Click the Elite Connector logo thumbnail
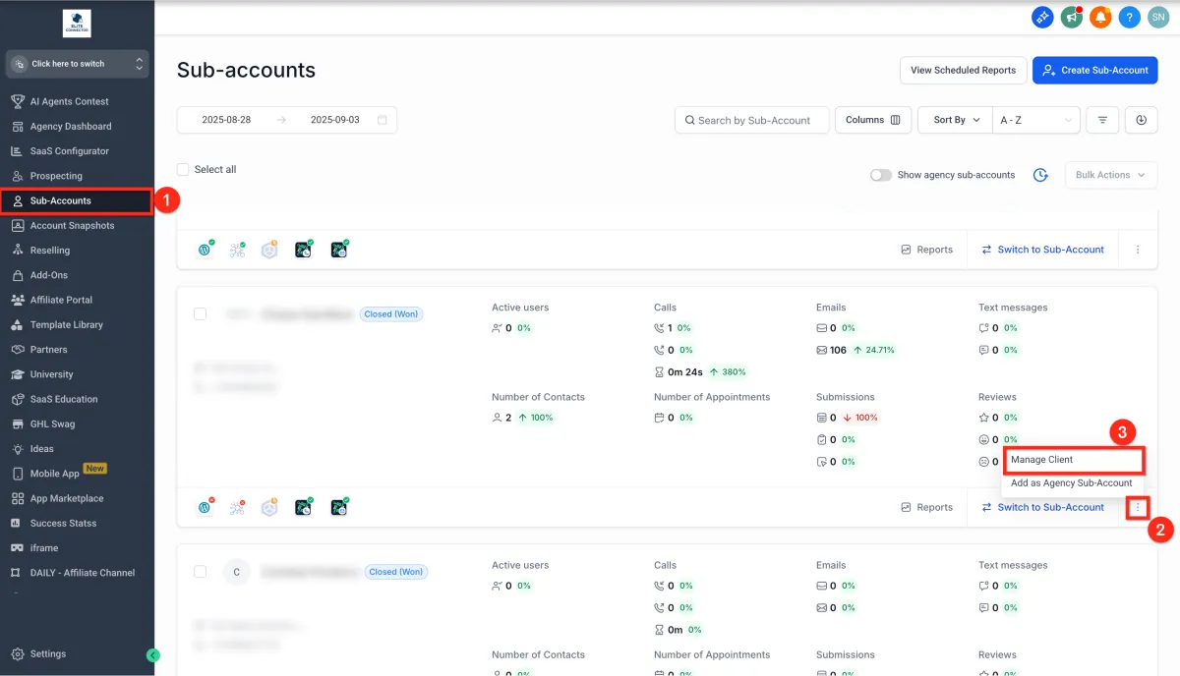Screen dimensions: 1180x676 [x=77, y=24]
